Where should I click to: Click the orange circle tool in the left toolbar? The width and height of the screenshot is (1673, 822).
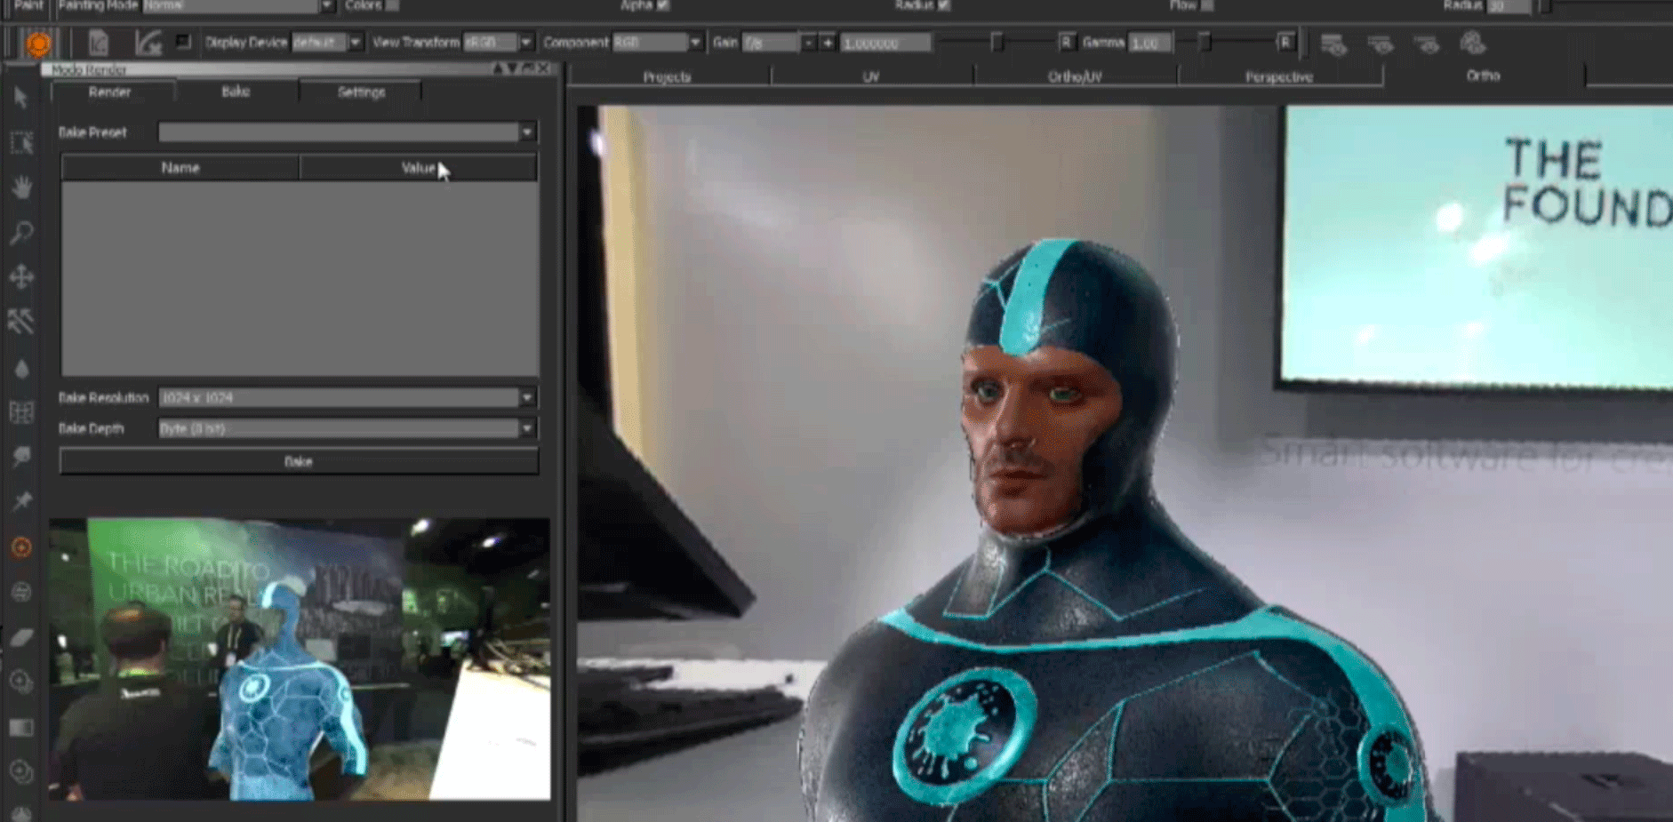(21, 547)
